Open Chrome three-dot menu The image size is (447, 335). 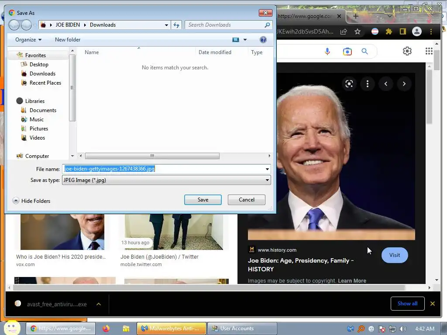click(431, 31)
